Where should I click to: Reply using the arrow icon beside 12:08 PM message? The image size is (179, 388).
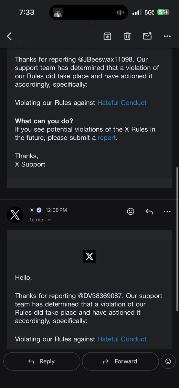pyautogui.click(x=149, y=211)
